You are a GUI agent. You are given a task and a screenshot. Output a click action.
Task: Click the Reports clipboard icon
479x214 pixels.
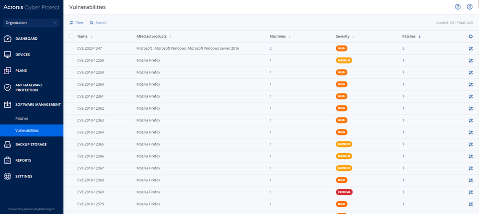7,160
